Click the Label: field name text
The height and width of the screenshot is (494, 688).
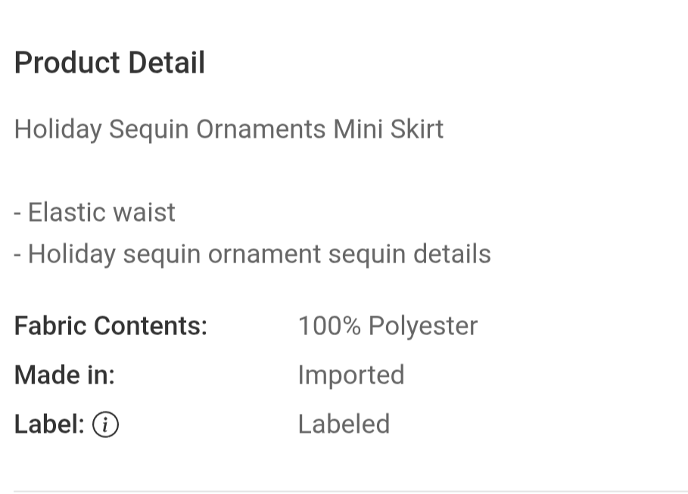click(49, 424)
